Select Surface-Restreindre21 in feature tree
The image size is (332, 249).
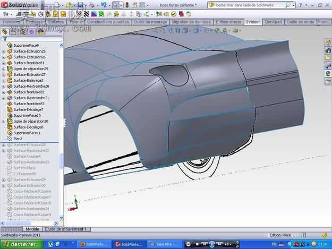(31, 98)
